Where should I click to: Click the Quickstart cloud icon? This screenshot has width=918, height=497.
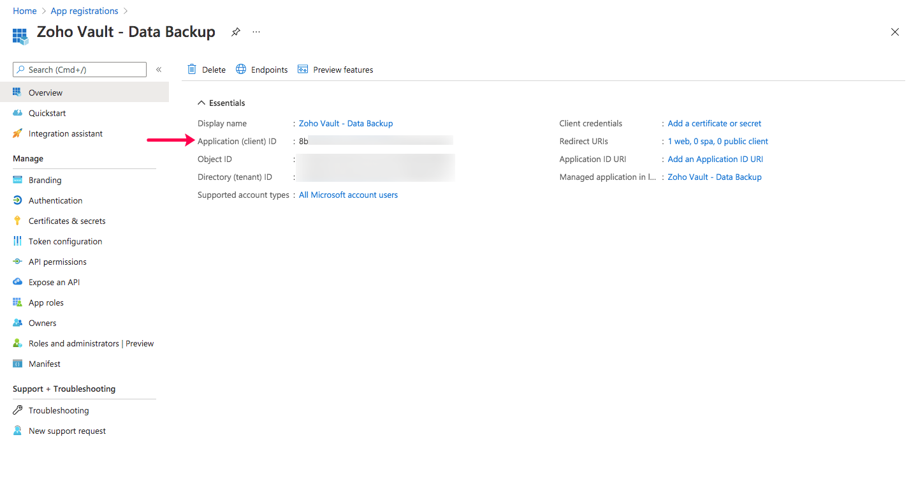[17, 113]
